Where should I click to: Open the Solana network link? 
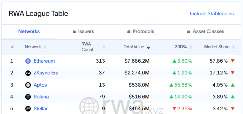41,97
